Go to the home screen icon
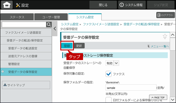The width and height of the screenshot is (176, 103). (7, 5)
